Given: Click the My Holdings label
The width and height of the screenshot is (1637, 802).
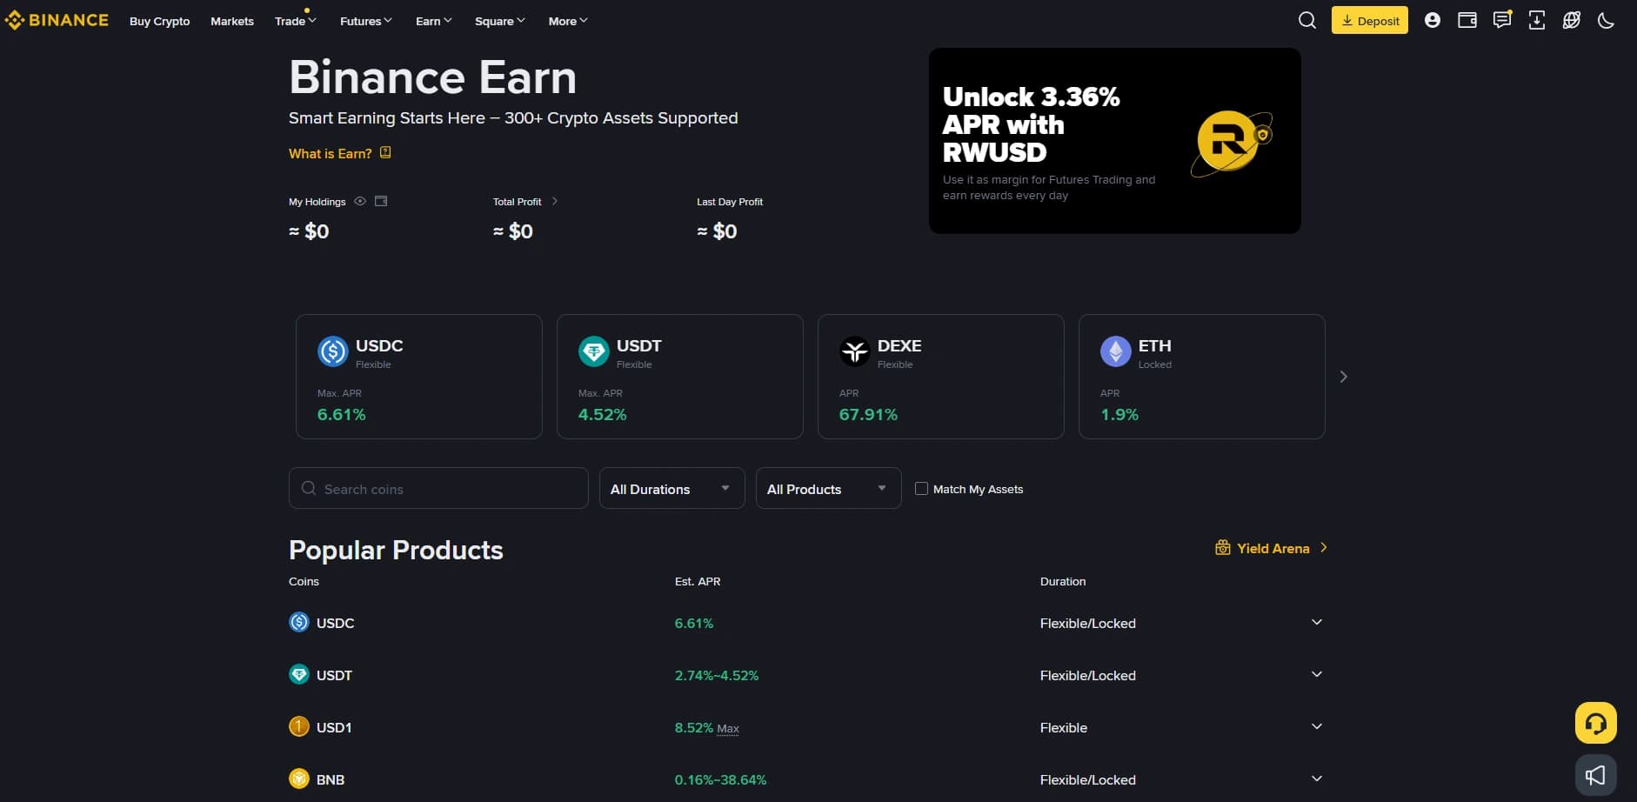Looking at the screenshot, I should coord(317,202).
